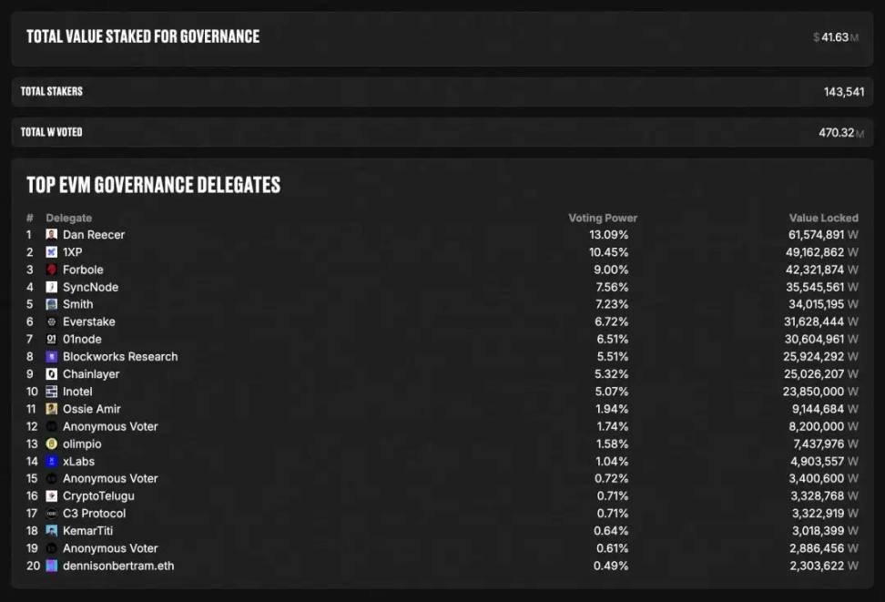Click the 1XP delegate logo icon
The image size is (885, 602).
click(52, 252)
